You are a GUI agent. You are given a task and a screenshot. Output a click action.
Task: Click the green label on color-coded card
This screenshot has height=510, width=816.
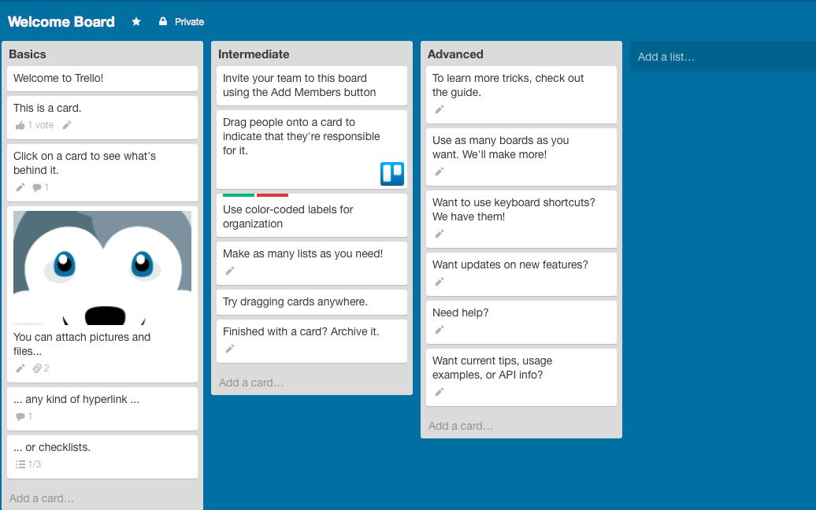point(239,194)
